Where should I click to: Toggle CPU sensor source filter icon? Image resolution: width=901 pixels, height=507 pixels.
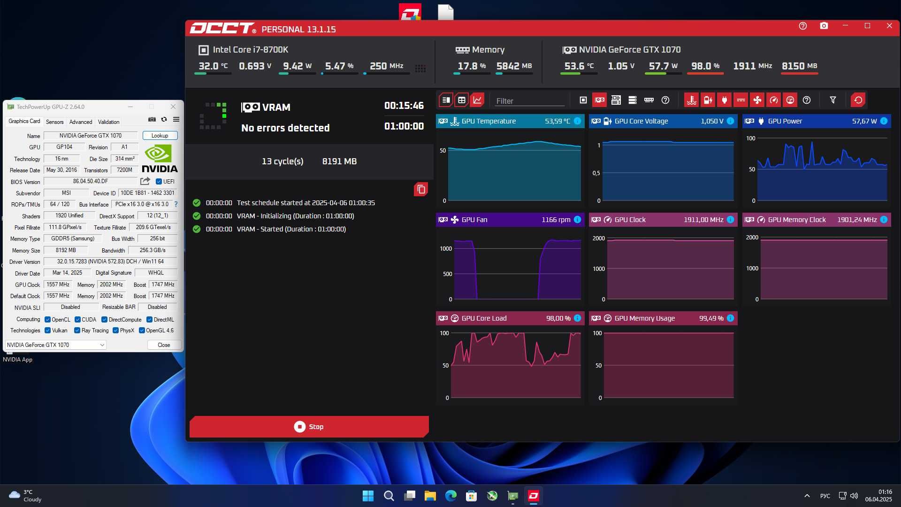click(583, 100)
